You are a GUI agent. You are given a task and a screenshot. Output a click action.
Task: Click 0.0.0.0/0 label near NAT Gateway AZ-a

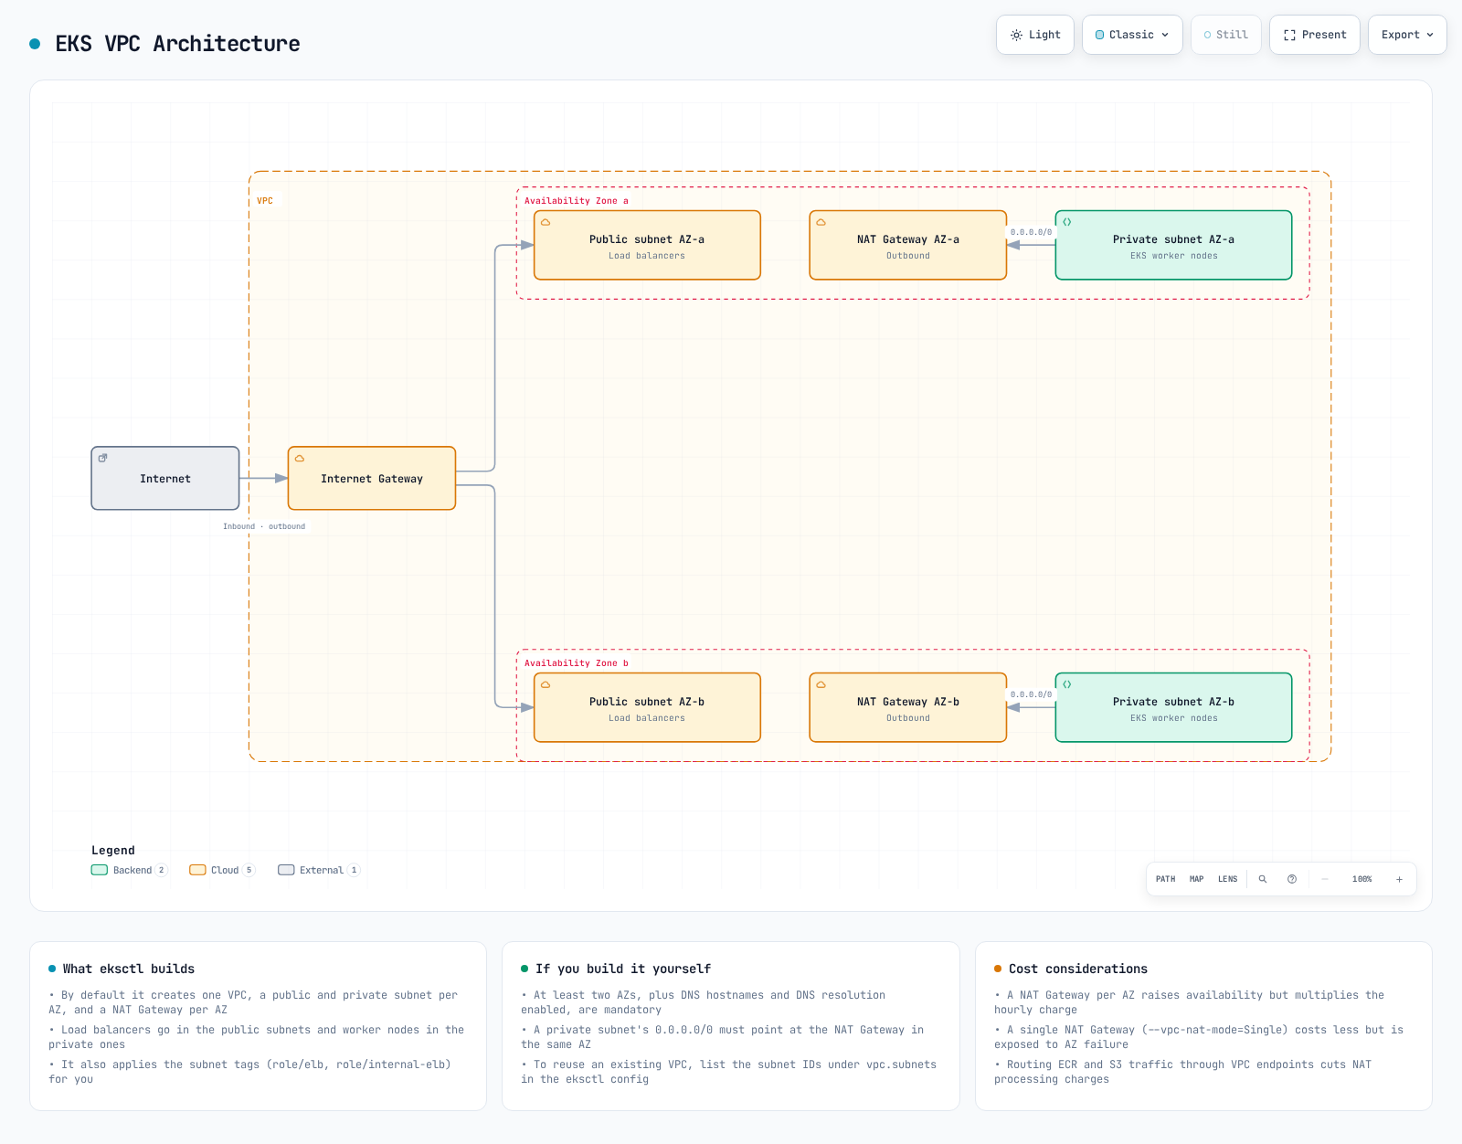[1031, 232]
